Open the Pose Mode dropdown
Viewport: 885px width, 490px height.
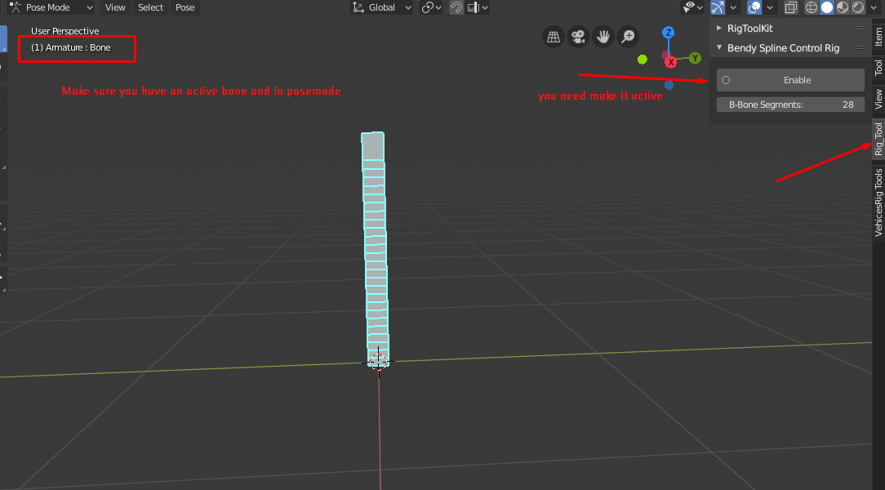51,7
